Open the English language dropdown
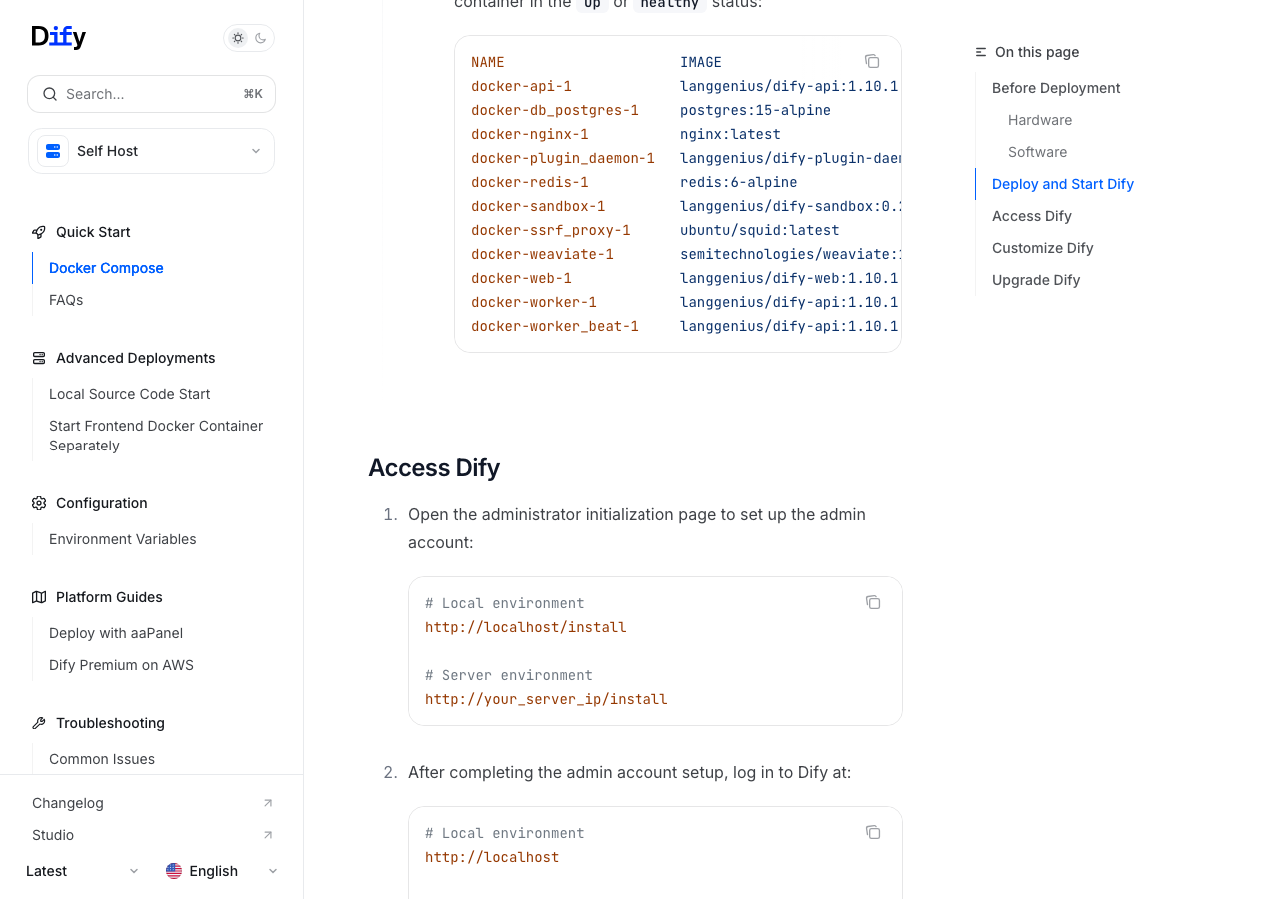The height and width of the screenshot is (899, 1279). (221, 871)
